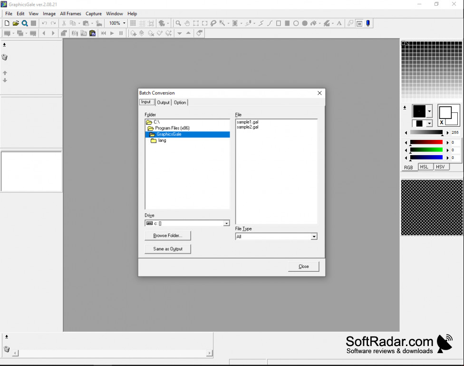
Task: Select the lang folder in Folder tree
Action: (162, 140)
